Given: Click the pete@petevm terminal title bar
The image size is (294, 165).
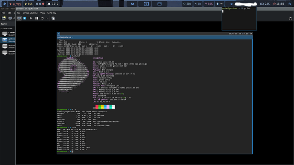Looking at the screenshot, I should [x=155, y=37].
